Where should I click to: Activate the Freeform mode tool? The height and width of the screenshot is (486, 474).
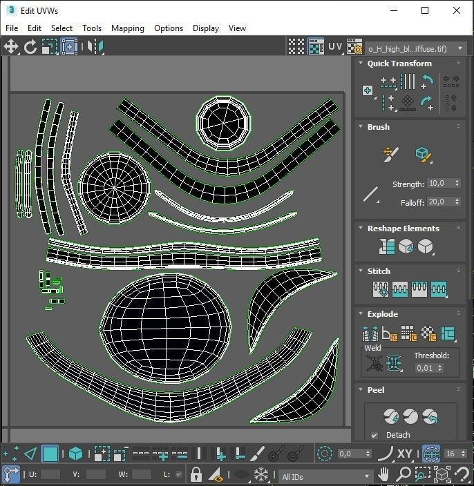70,47
